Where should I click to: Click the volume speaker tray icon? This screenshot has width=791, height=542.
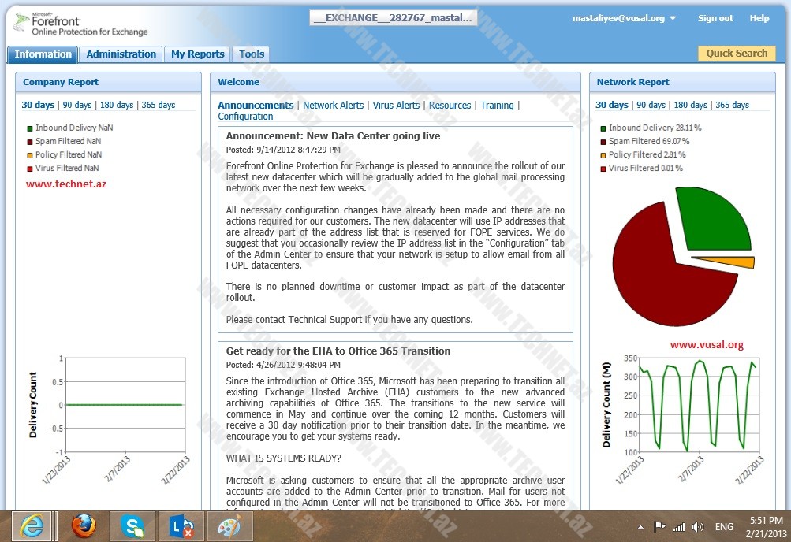coord(697,527)
